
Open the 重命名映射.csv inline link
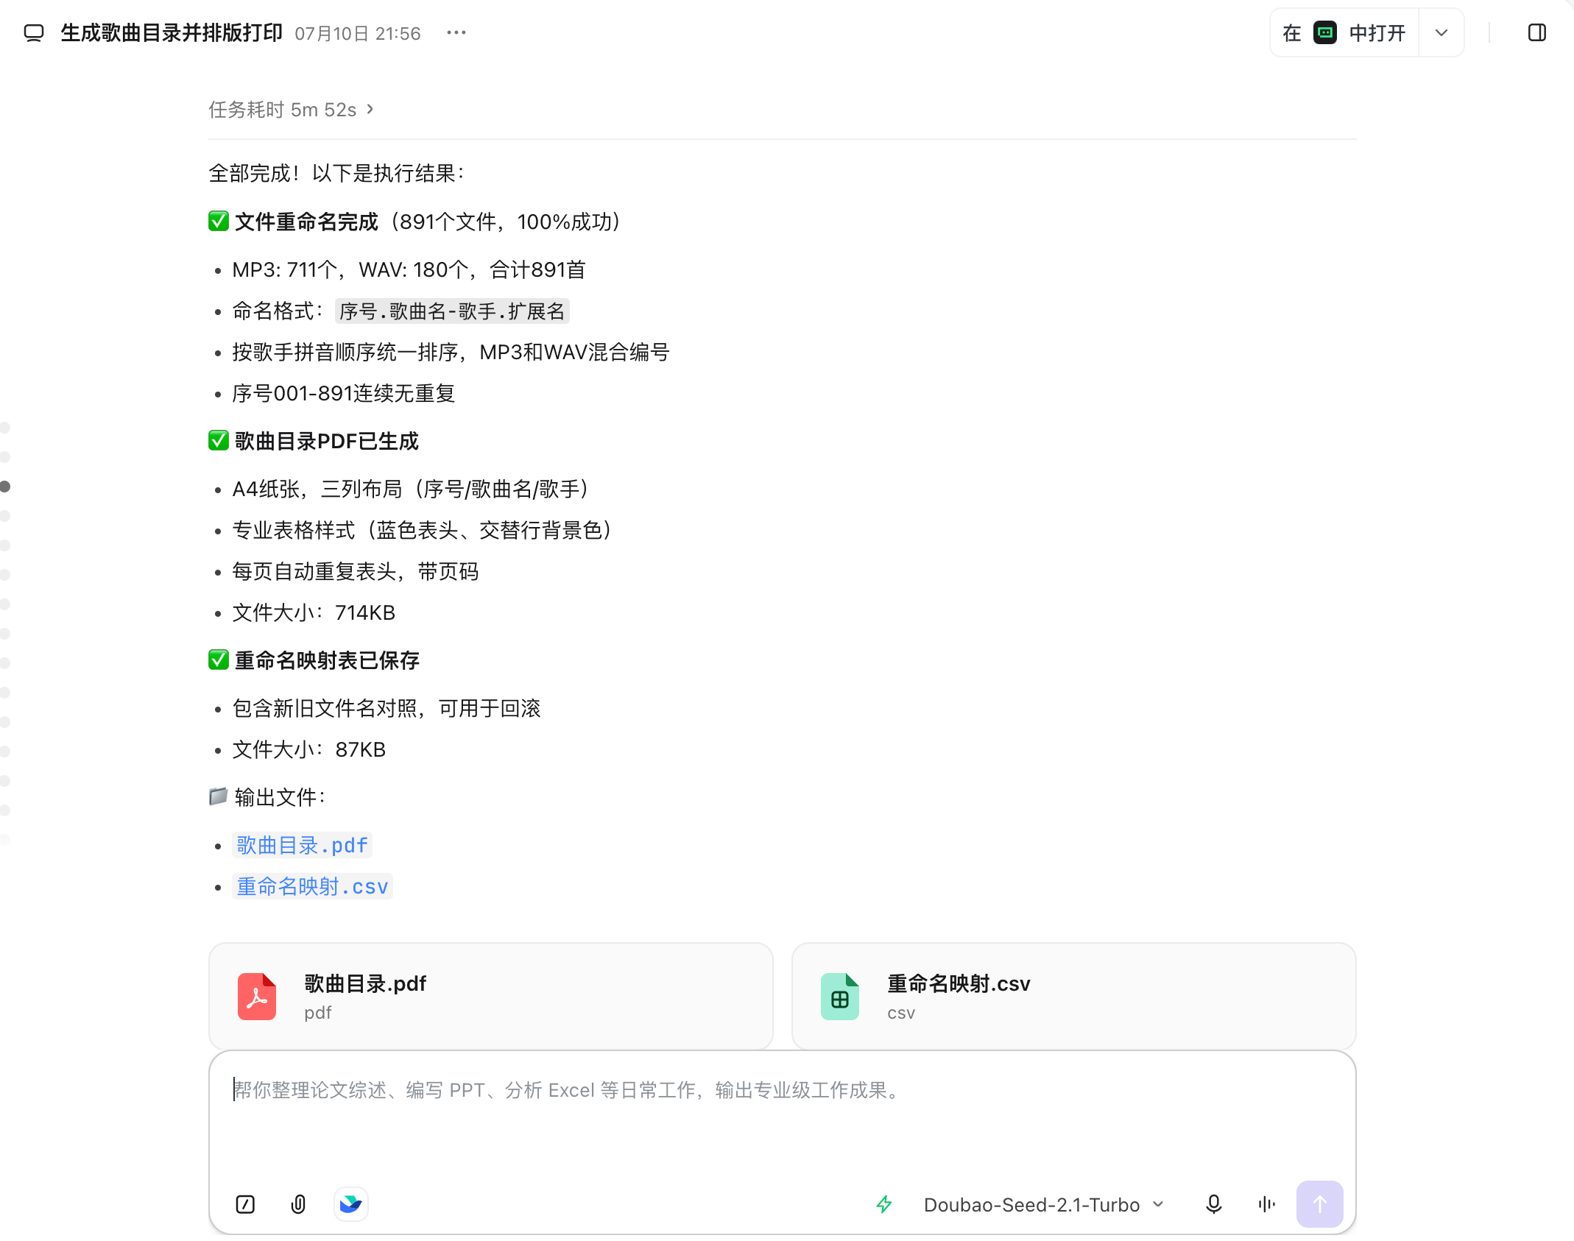312,886
